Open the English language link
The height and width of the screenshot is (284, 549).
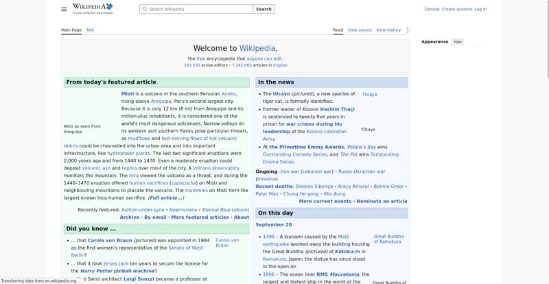(280, 65)
